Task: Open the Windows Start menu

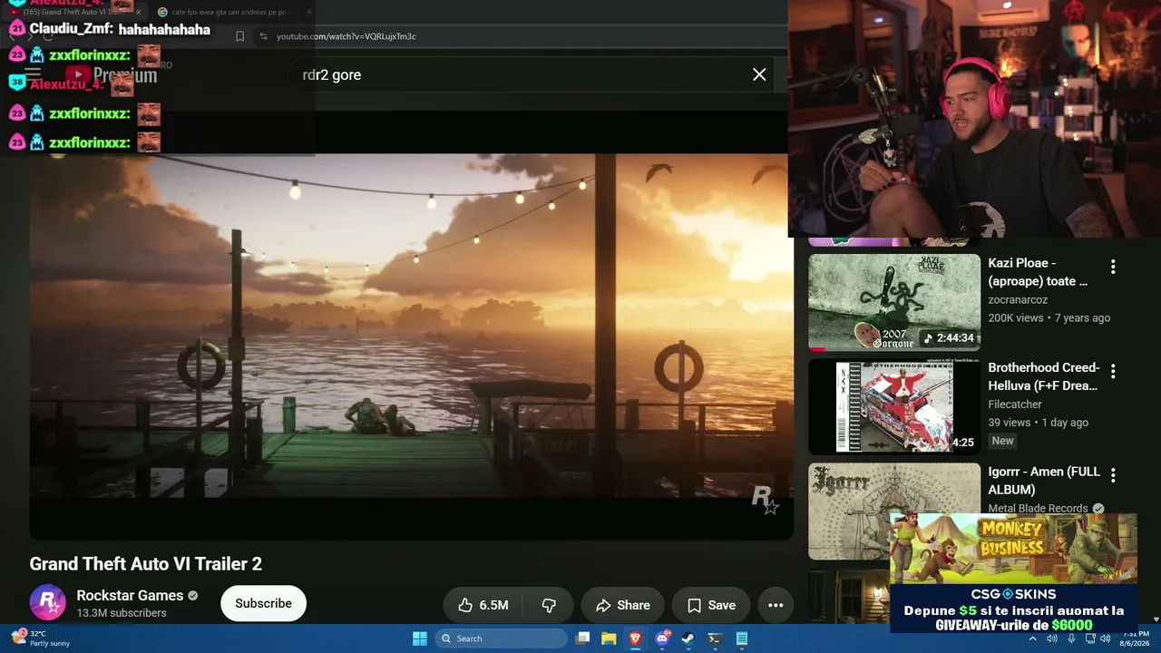Action: (x=420, y=638)
